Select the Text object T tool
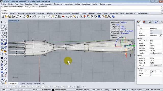Viewport: 163px width, 91px height. [x=2, y=65]
